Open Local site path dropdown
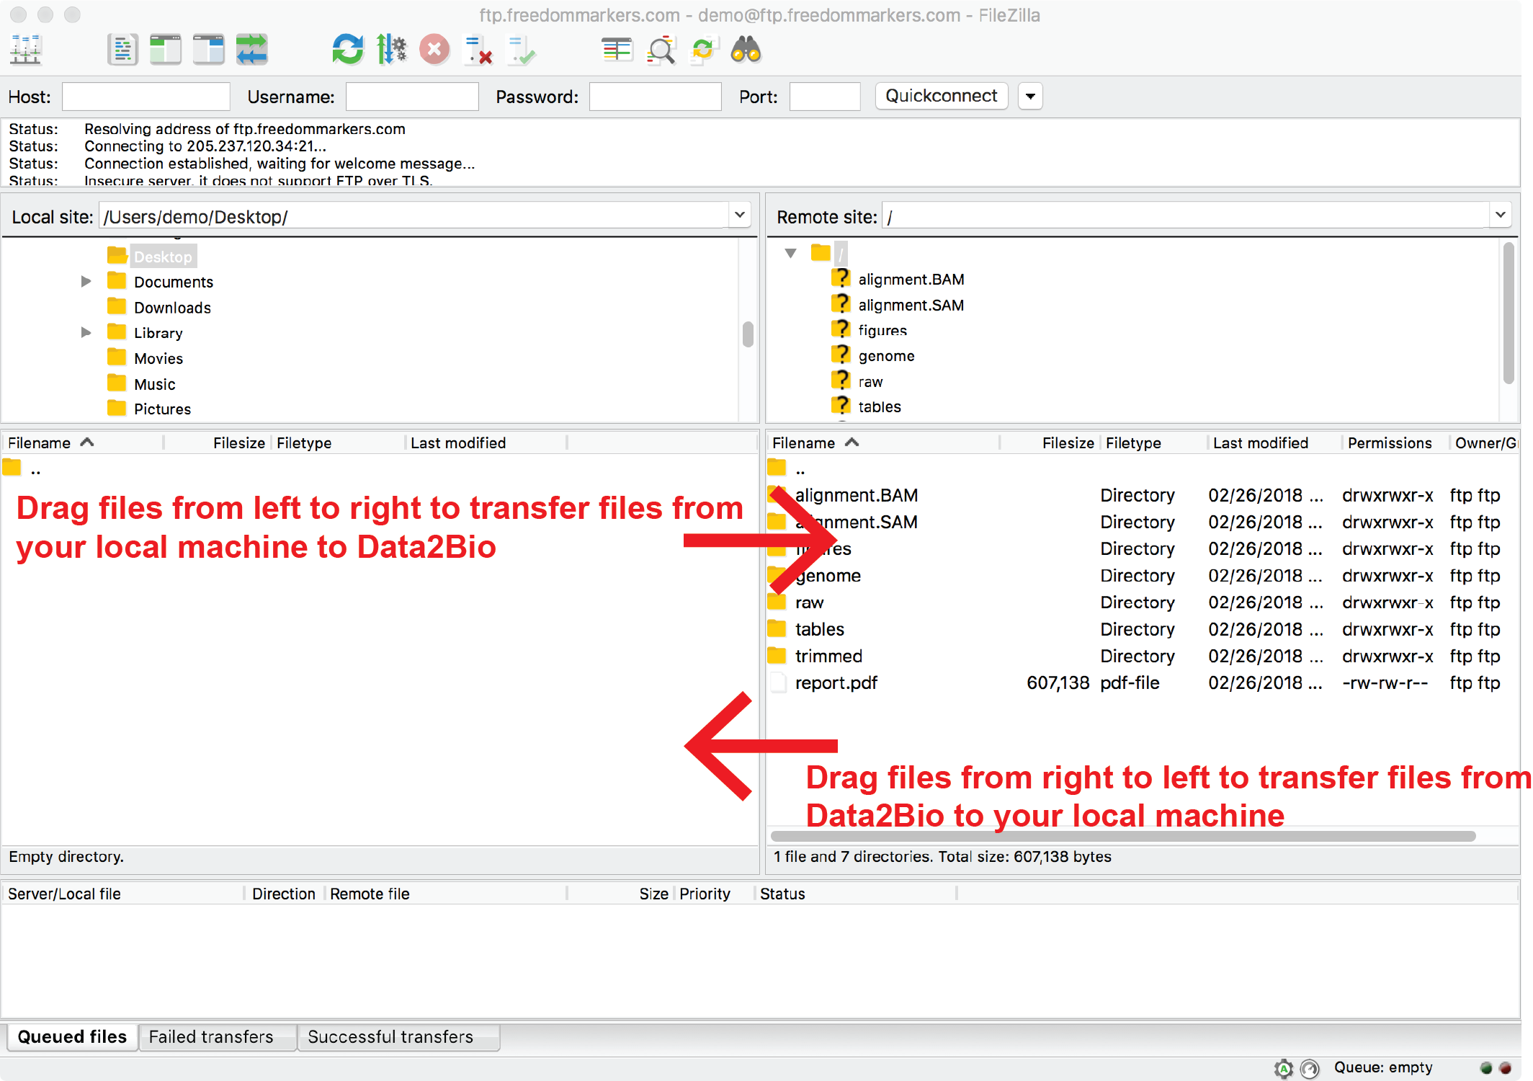Image resolution: width=1533 pixels, height=1081 pixels. 739,215
